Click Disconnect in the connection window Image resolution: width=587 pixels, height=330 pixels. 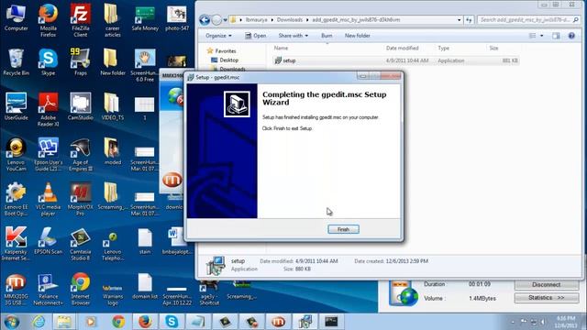(547, 285)
